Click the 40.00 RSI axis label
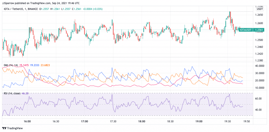 258,110
